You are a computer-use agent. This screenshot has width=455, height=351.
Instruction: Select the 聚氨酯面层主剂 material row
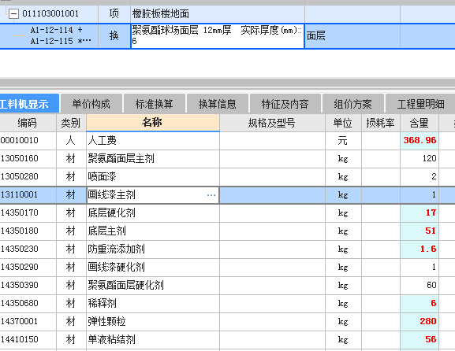tap(153, 159)
